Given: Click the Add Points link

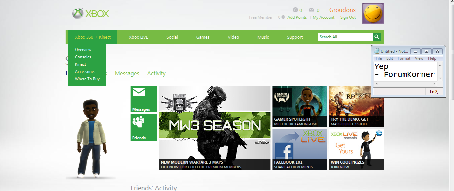Looking at the screenshot, I should click(297, 17).
